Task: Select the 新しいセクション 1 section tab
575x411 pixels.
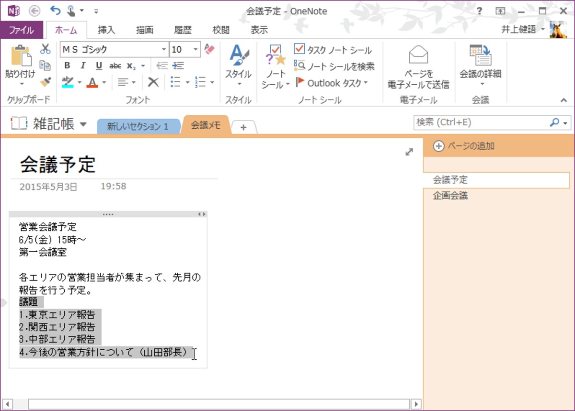Action: (138, 127)
